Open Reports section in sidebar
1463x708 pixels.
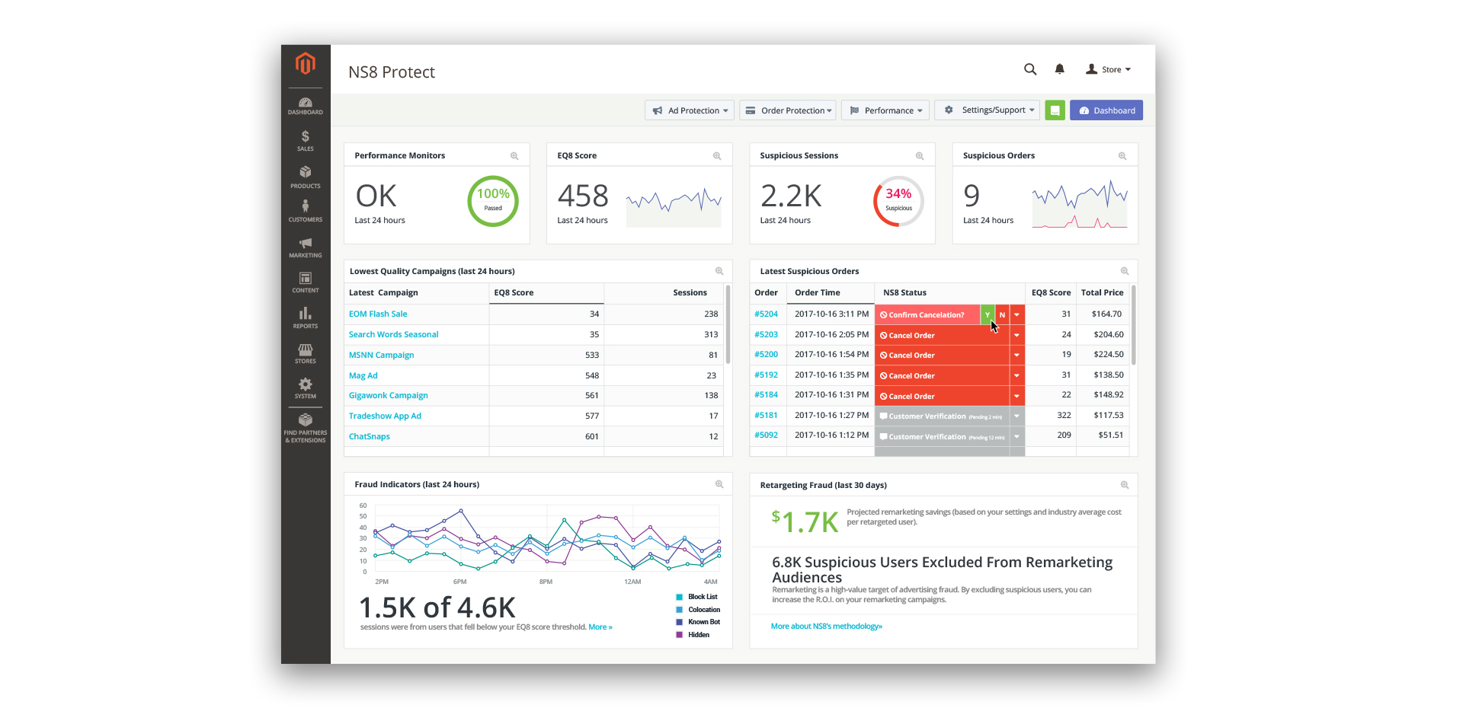(x=306, y=317)
